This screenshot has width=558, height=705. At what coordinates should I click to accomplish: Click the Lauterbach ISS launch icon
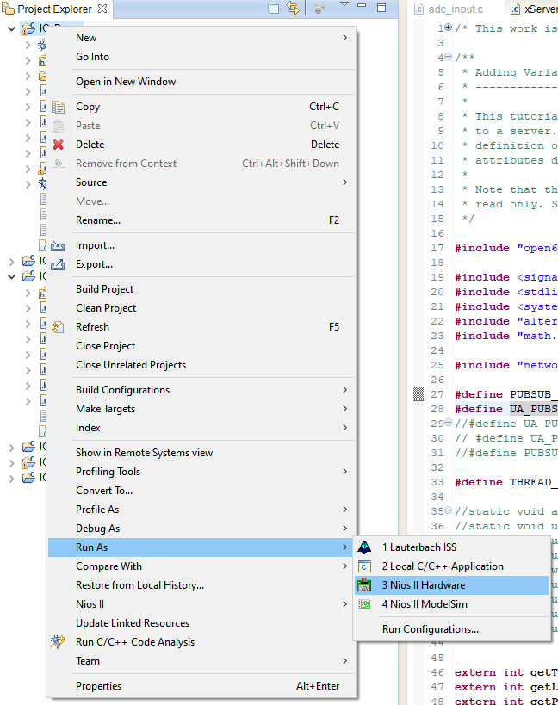point(365,547)
